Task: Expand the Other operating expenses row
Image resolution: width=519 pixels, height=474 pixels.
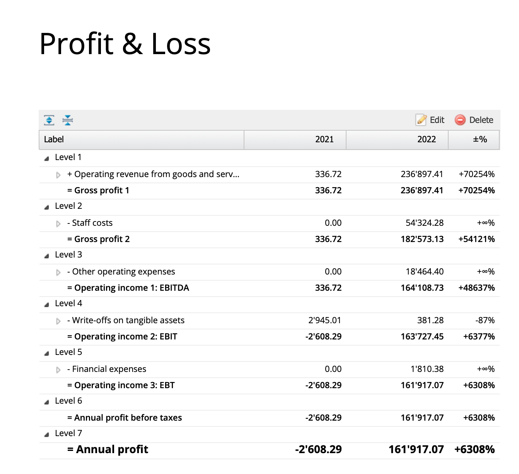Action: pos(58,272)
